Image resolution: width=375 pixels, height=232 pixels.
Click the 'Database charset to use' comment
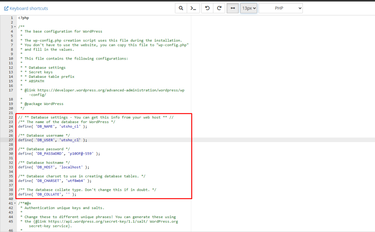coord(82,176)
